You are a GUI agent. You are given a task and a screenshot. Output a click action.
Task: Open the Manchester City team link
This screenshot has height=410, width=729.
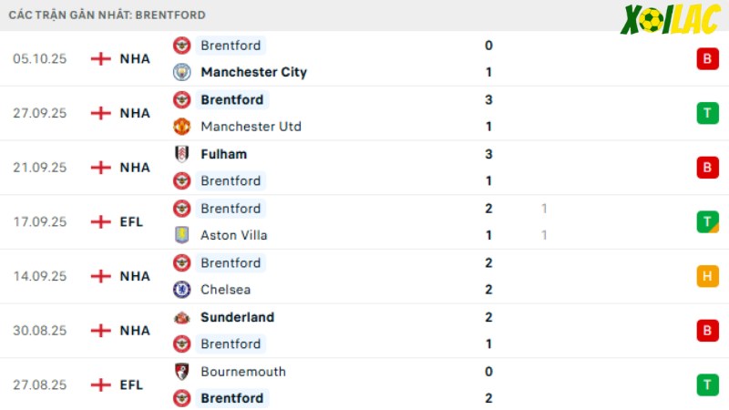(254, 72)
